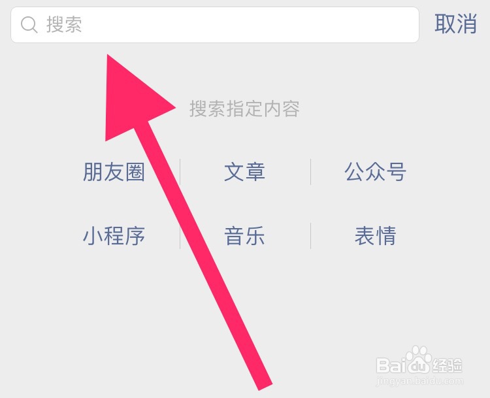Image resolution: width=490 pixels, height=398 pixels.
Task: Search within 朋友圈 Moments
Action: pyautogui.click(x=114, y=172)
